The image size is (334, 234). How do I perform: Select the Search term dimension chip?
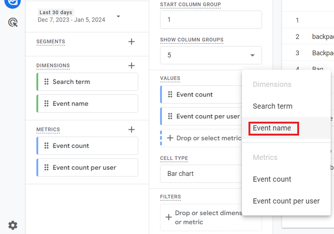pyautogui.click(x=87, y=82)
